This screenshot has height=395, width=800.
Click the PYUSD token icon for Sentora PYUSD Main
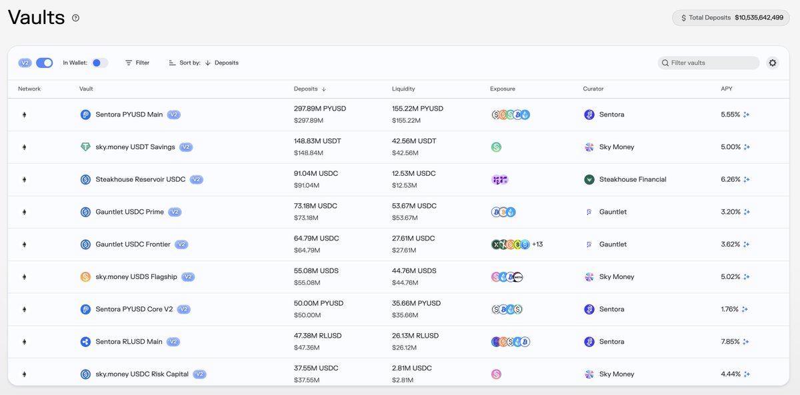point(85,115)
